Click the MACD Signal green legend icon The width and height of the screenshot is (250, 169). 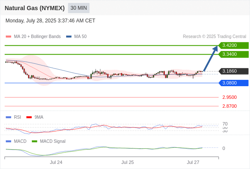34,141
